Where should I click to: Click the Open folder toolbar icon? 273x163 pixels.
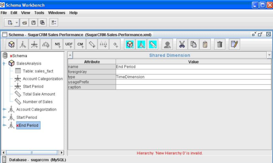(24, 23)
